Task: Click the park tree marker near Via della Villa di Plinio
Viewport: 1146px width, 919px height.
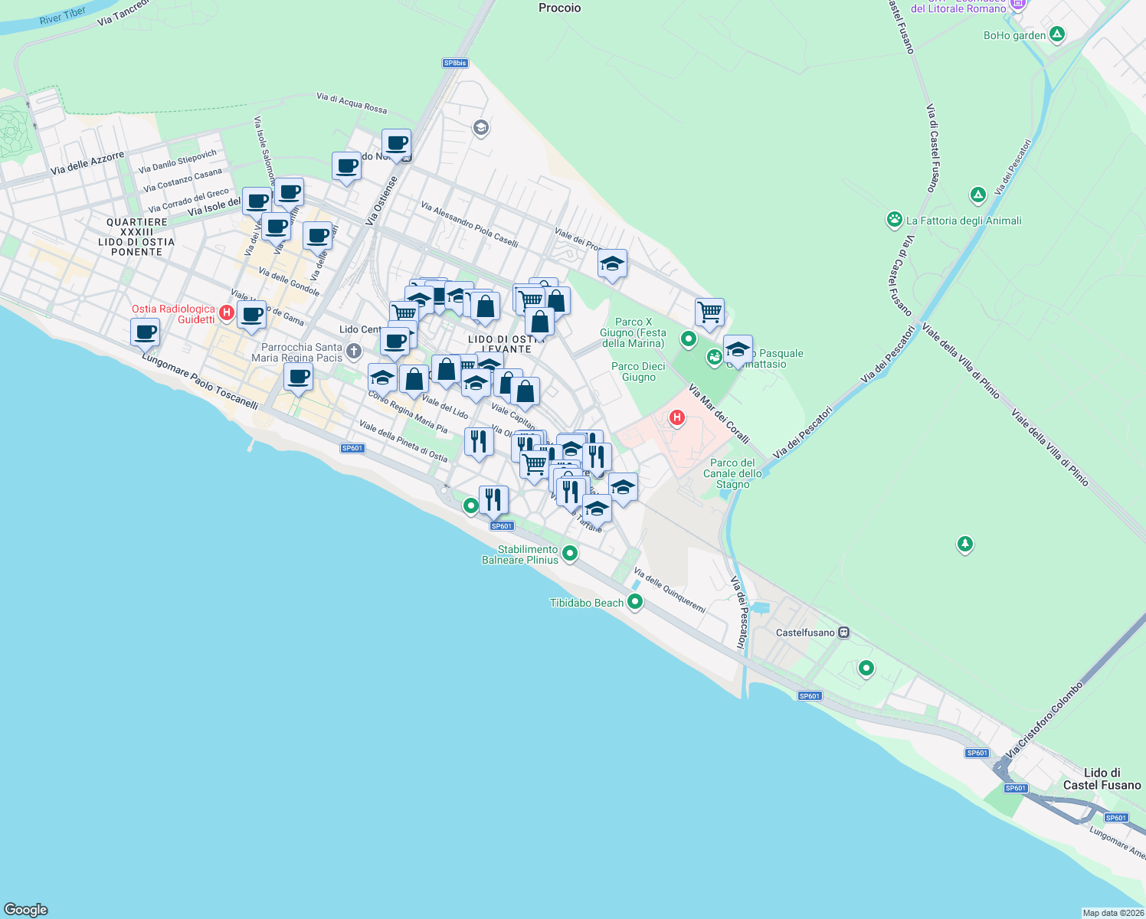Action: [964, 545]
